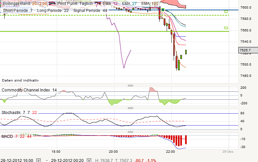Click the CCI 200 axis label
Viewport: 258px width, 162px height.
(x=243, y=88)
